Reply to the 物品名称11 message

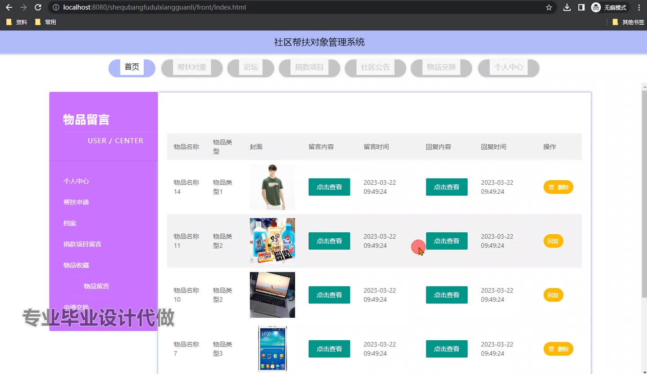coord(553,241)
